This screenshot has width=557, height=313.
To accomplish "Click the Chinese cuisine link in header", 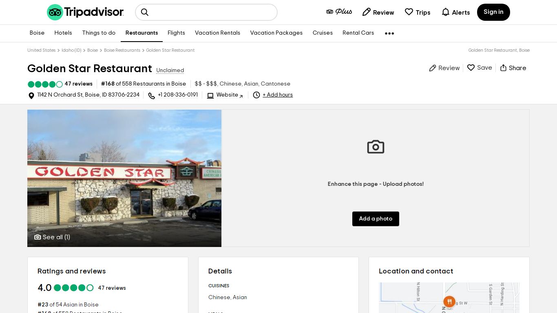I will click(230, 84).
